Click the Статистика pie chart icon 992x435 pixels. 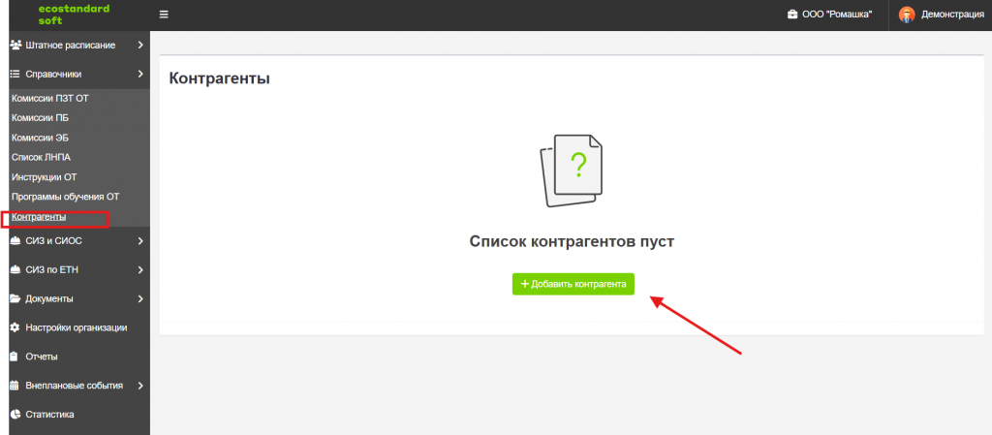15,414
